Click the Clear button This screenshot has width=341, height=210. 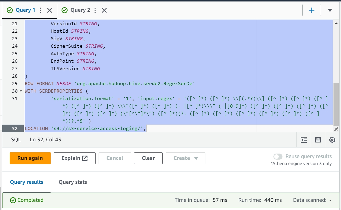148,158
